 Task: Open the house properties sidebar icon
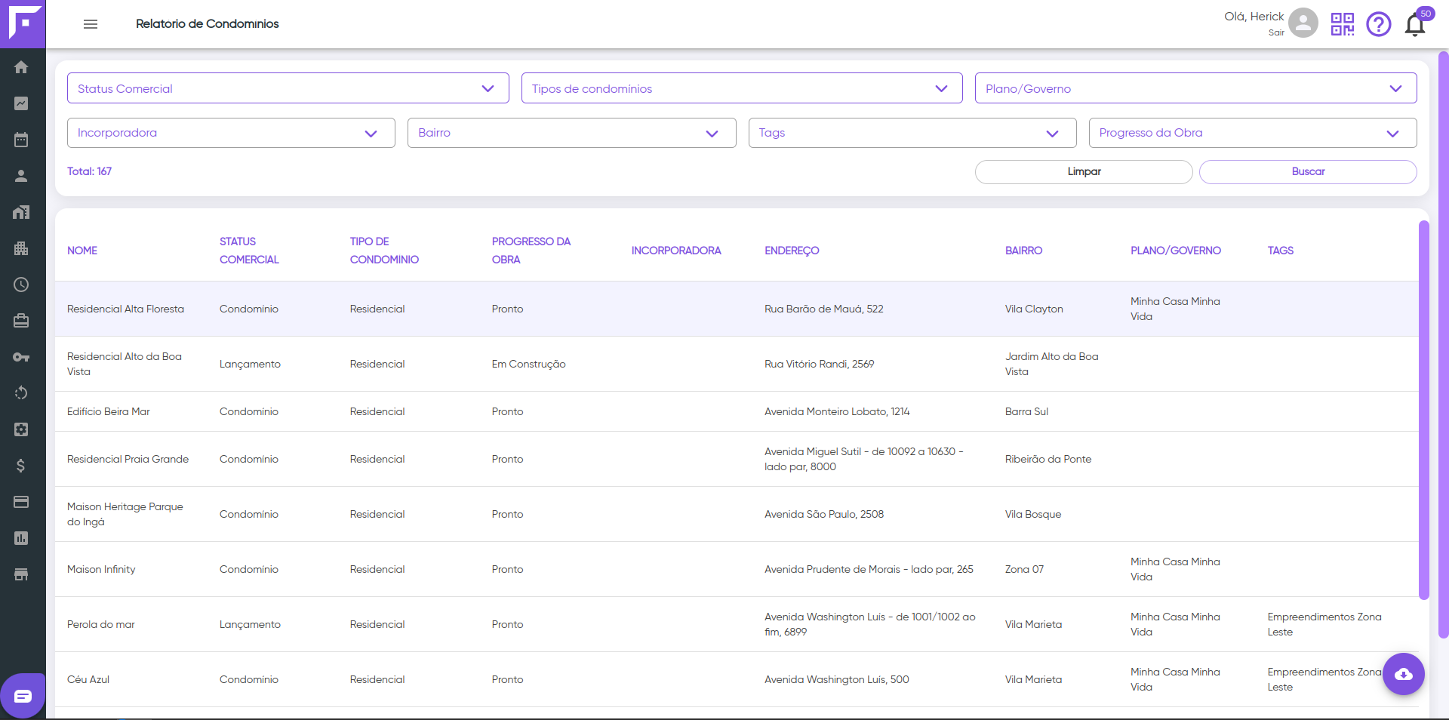(x=21, y=212)
